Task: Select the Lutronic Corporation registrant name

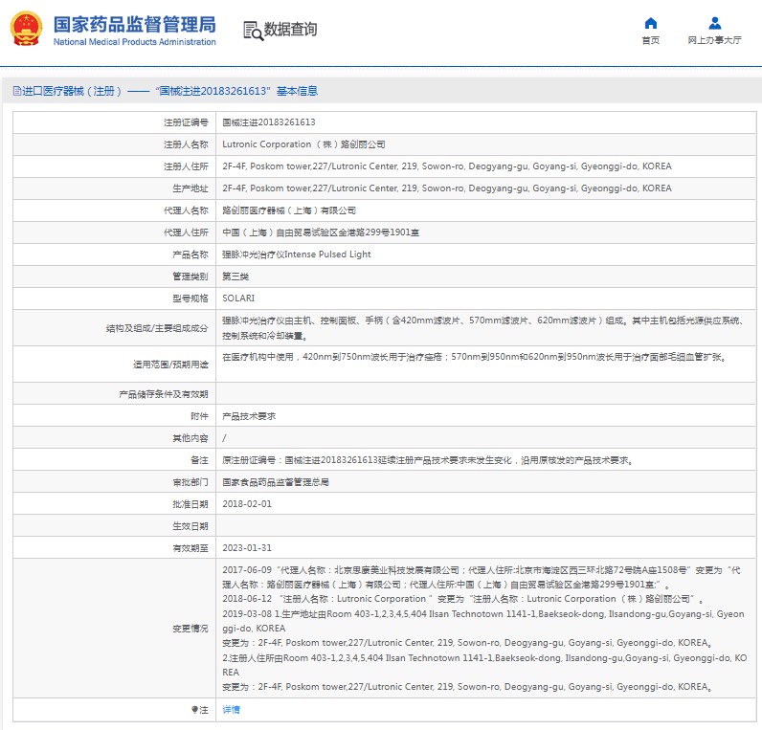Action: 303,144
